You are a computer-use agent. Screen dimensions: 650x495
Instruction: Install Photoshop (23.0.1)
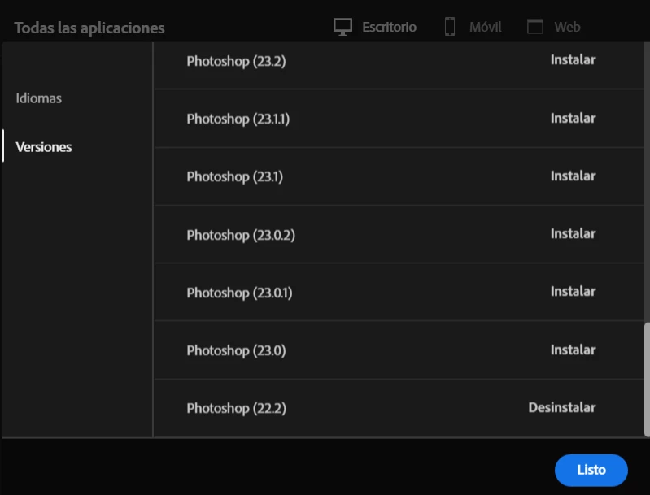(x=573, y=291)
